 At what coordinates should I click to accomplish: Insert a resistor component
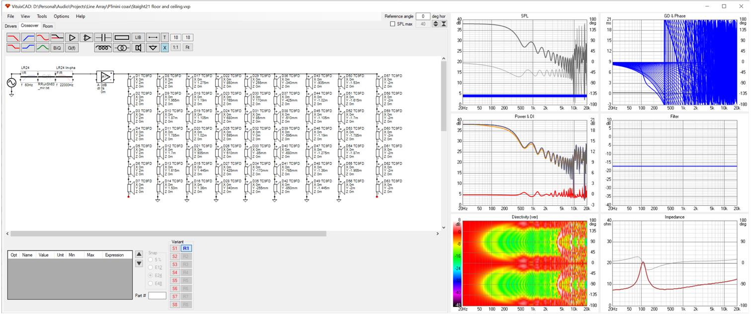tap(122, 37)
